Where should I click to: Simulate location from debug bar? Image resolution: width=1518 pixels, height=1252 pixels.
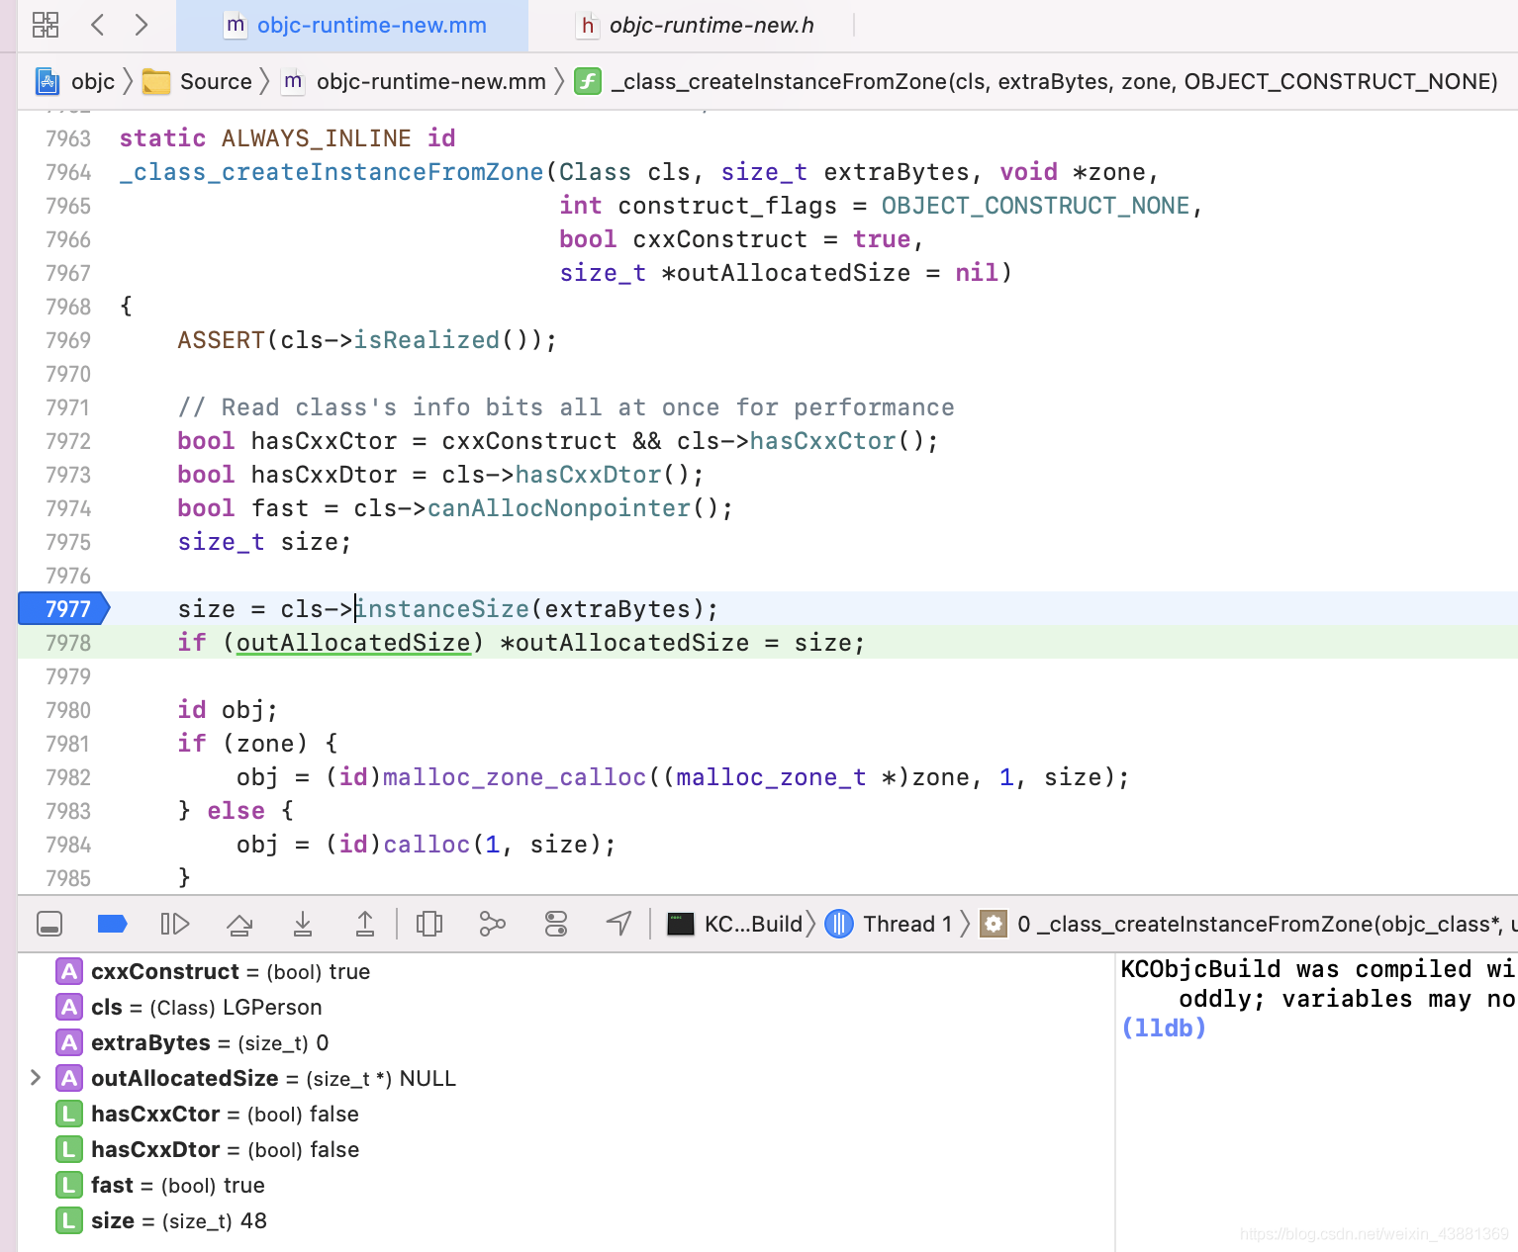(618, 924)
